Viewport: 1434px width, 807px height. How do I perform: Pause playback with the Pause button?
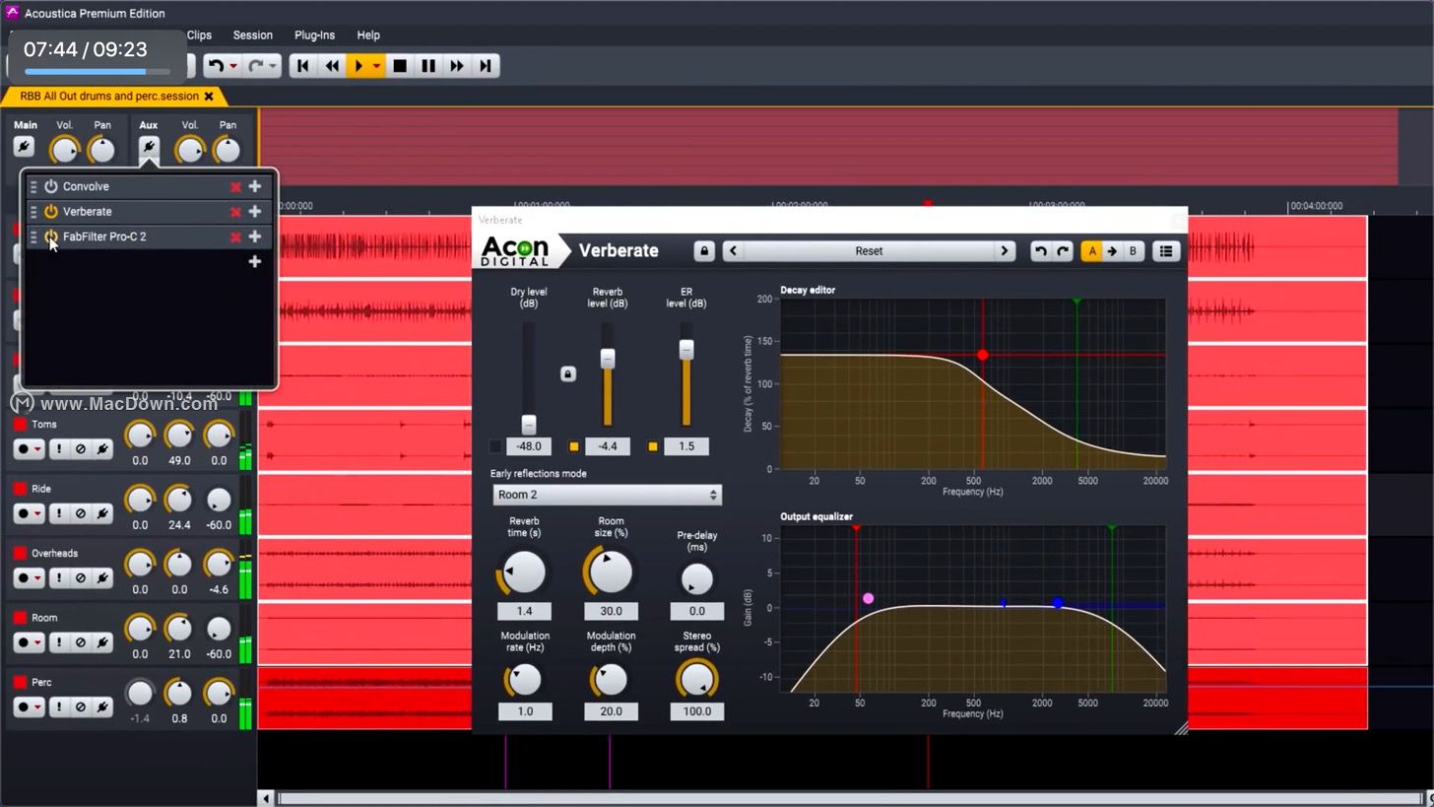pos(428,66)
